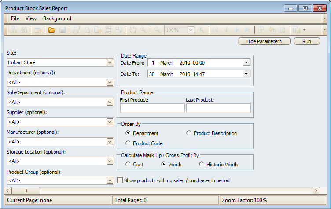Viewport: 331px width, 209px height.
Task: Select the Product Description radio button
Action: pyautogui.click(x=188, y=133)
